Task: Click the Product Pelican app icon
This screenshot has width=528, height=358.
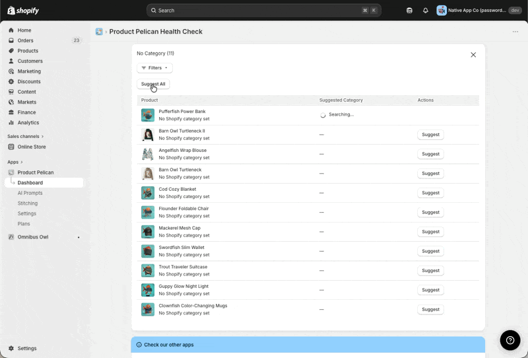Action: (11, 172)
